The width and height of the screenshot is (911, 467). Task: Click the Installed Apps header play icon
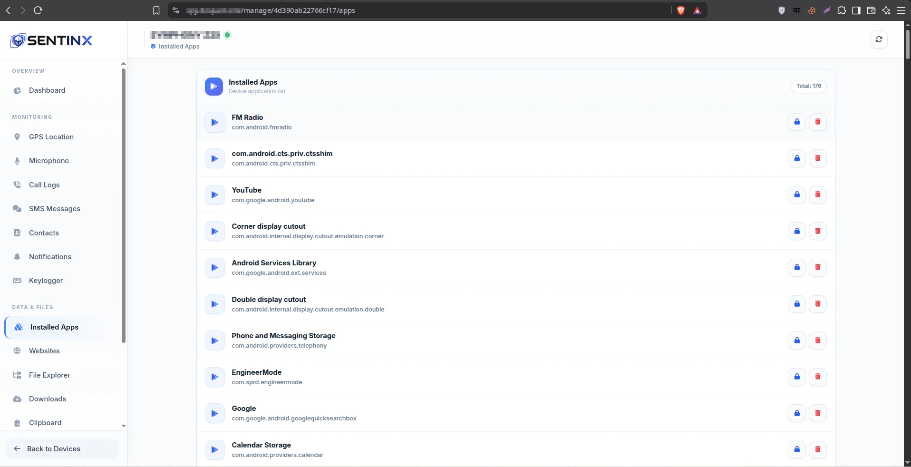214,87
